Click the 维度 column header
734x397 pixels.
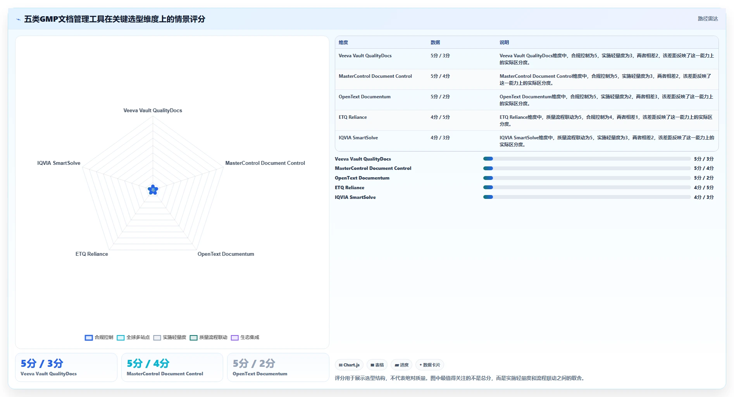[343, 43]
